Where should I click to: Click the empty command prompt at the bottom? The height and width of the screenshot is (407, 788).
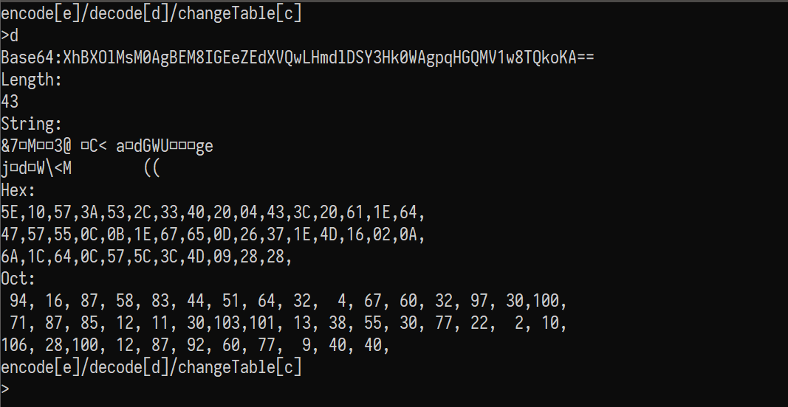[6, 389]
